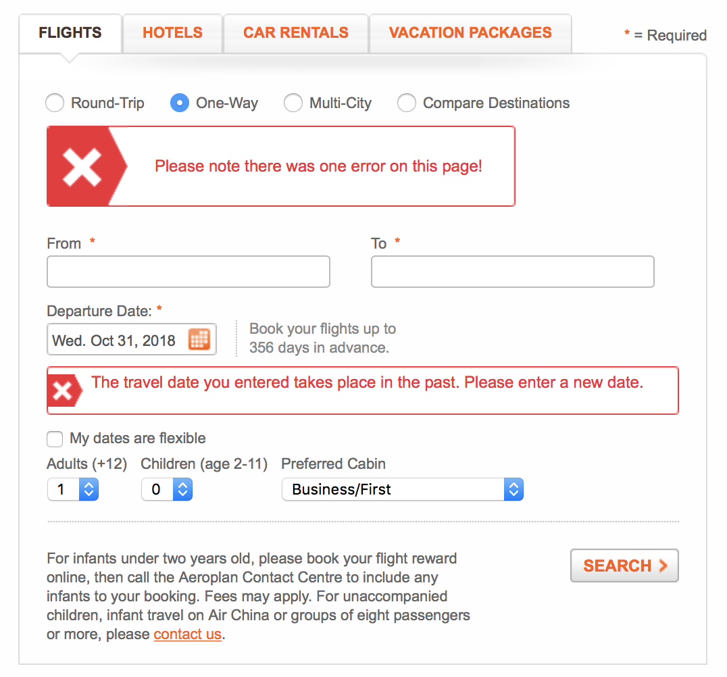The width and height of the screenshot is (727, 677).
Task: Open the contact us link
Action: click(188, 634)
